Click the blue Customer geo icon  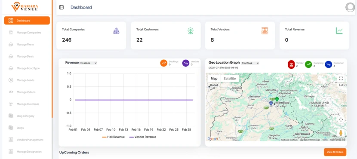[329, 64]
